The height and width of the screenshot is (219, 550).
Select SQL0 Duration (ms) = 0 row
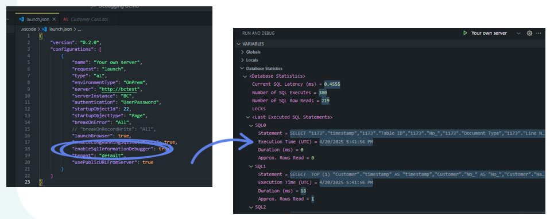click(281, 150)
